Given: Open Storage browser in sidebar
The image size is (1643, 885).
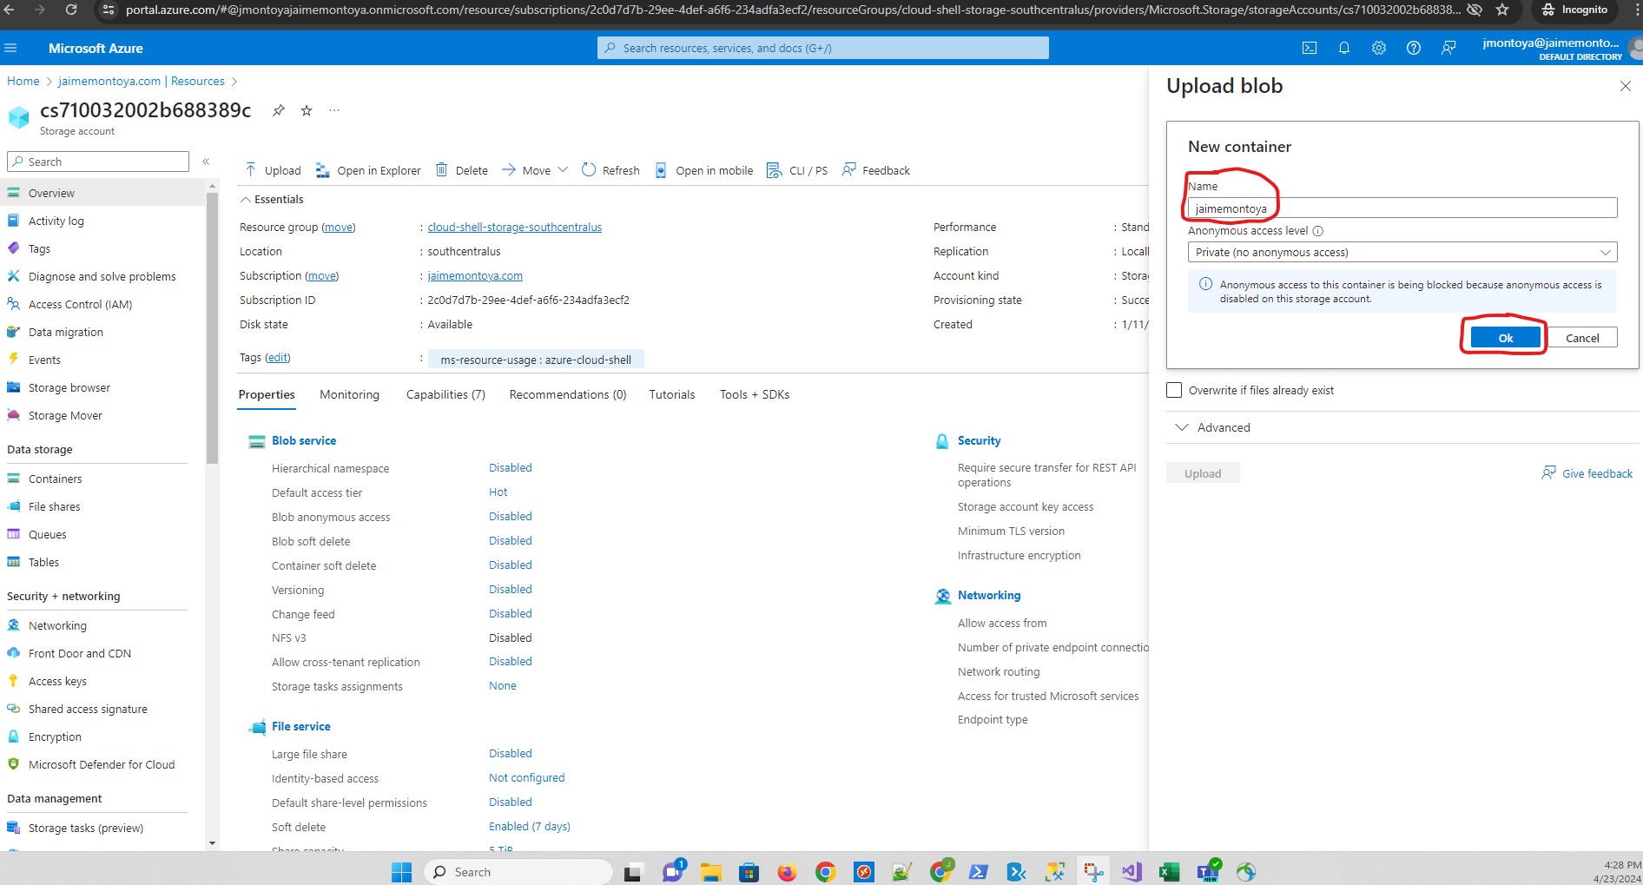Looking at the screenshot, I should pos(69,387).
